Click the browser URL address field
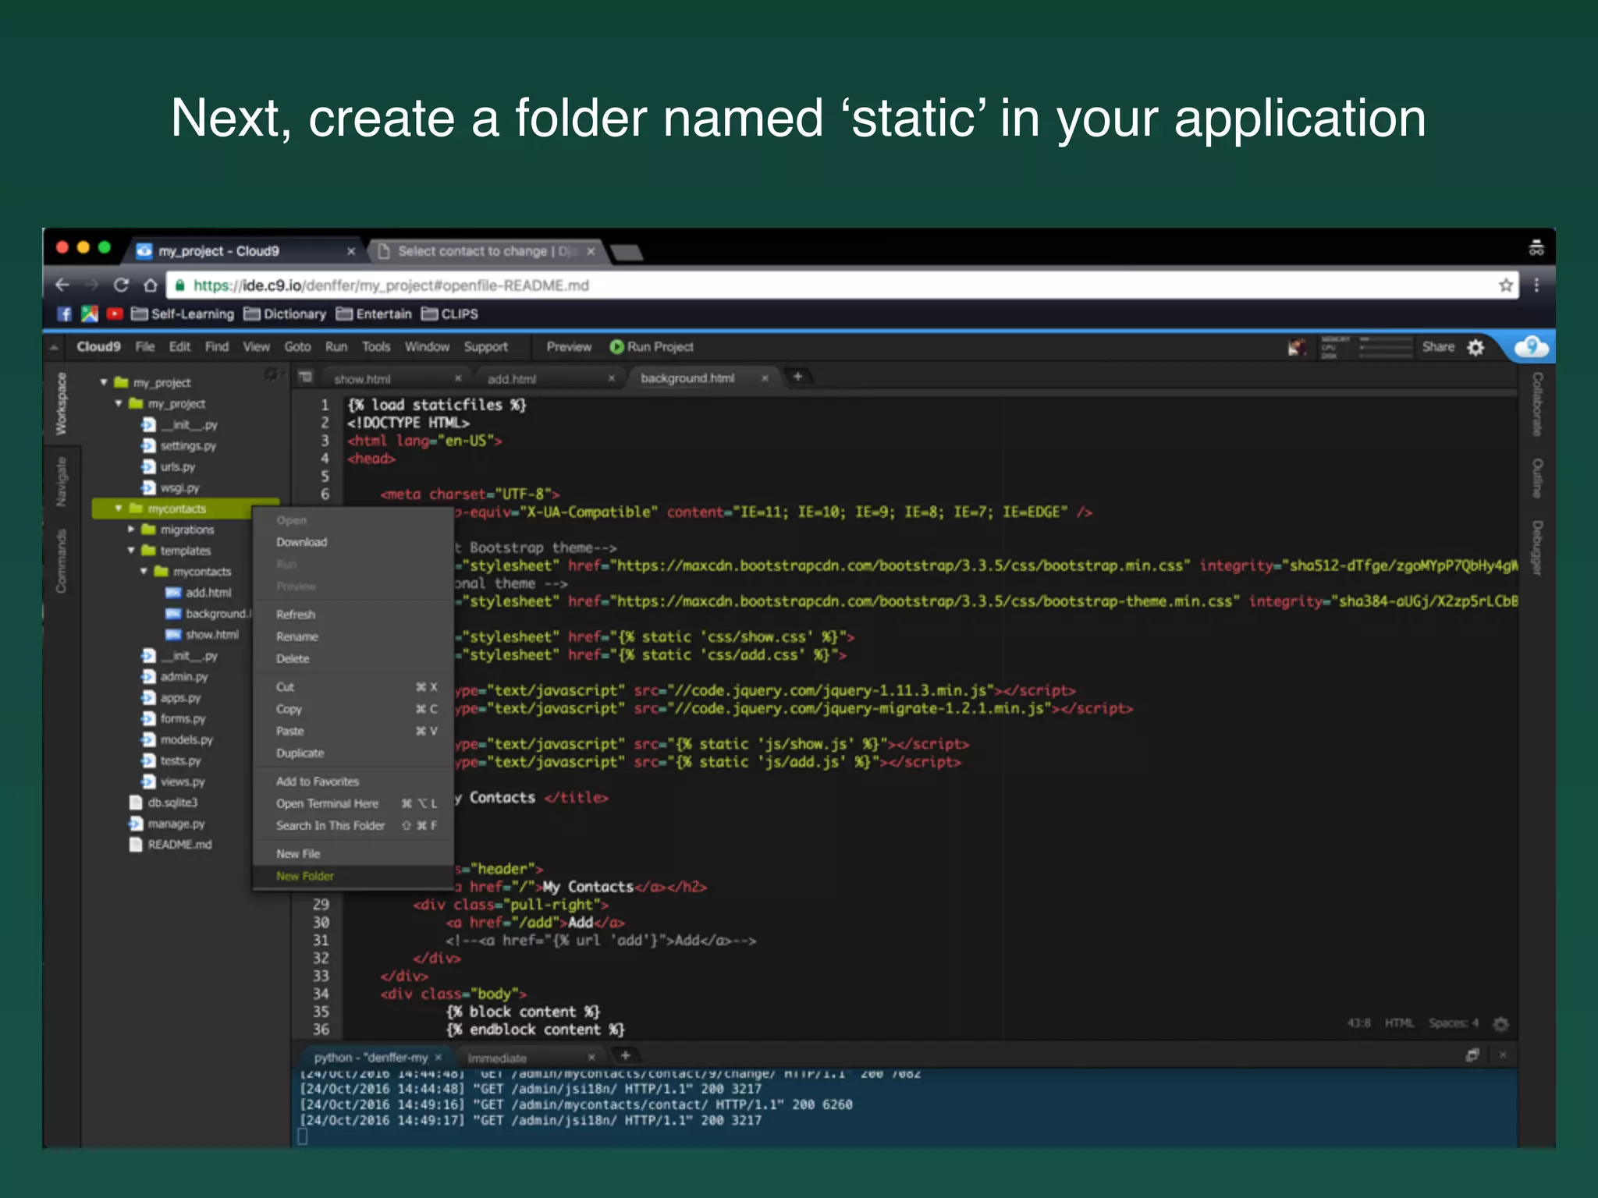Image resolution: width=1598 pixels, height=1198 pixels. [780, 285]
